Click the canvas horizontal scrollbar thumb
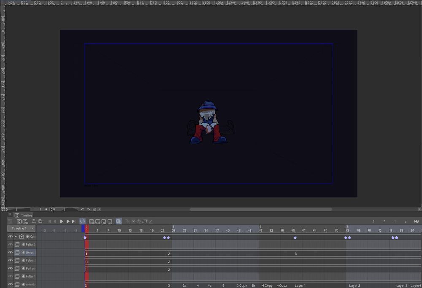This screenshot has height=288, width=422. (x=261, y=209)
